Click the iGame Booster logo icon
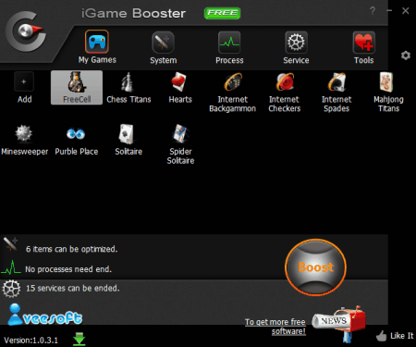416x347 pixels. click(x=26, y=31)
